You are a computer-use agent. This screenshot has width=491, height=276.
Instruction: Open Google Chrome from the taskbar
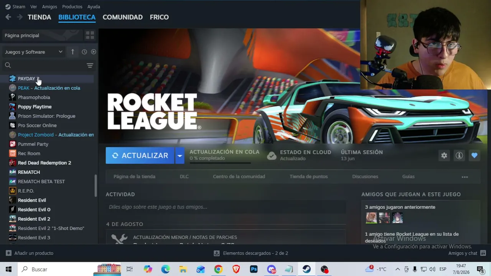pyautogui.click(x=218, y=269)
